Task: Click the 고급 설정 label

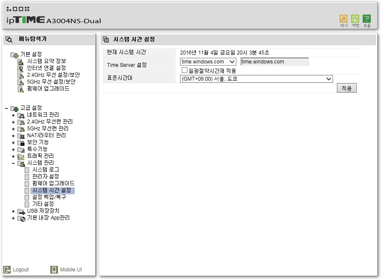Action: (31, 108)
